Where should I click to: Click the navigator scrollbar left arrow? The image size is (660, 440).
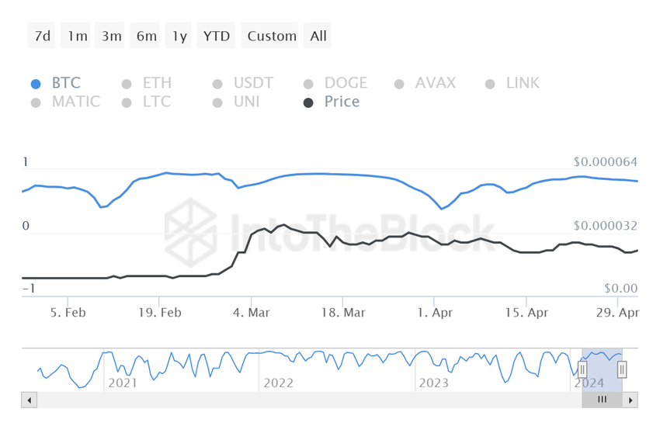[29, 400]
